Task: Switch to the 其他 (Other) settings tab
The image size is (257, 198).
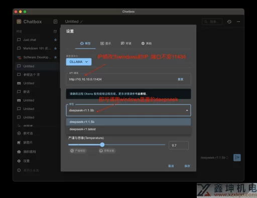Action: (147, 43)
